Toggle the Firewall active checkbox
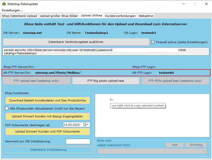The image size is (212, 160). 153,42
